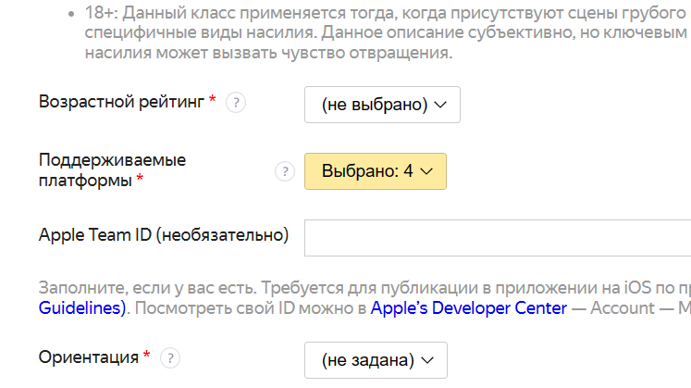This screenshot has height=388, width=691.
Task: Show the question-mark hint next to Ориентация
Action: (169, 358)
